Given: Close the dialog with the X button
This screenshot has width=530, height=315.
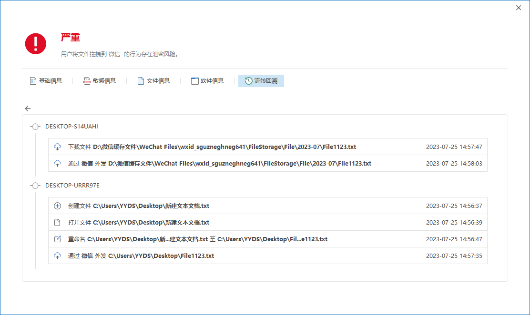Looking at the screenshot, I should (519, 8).
